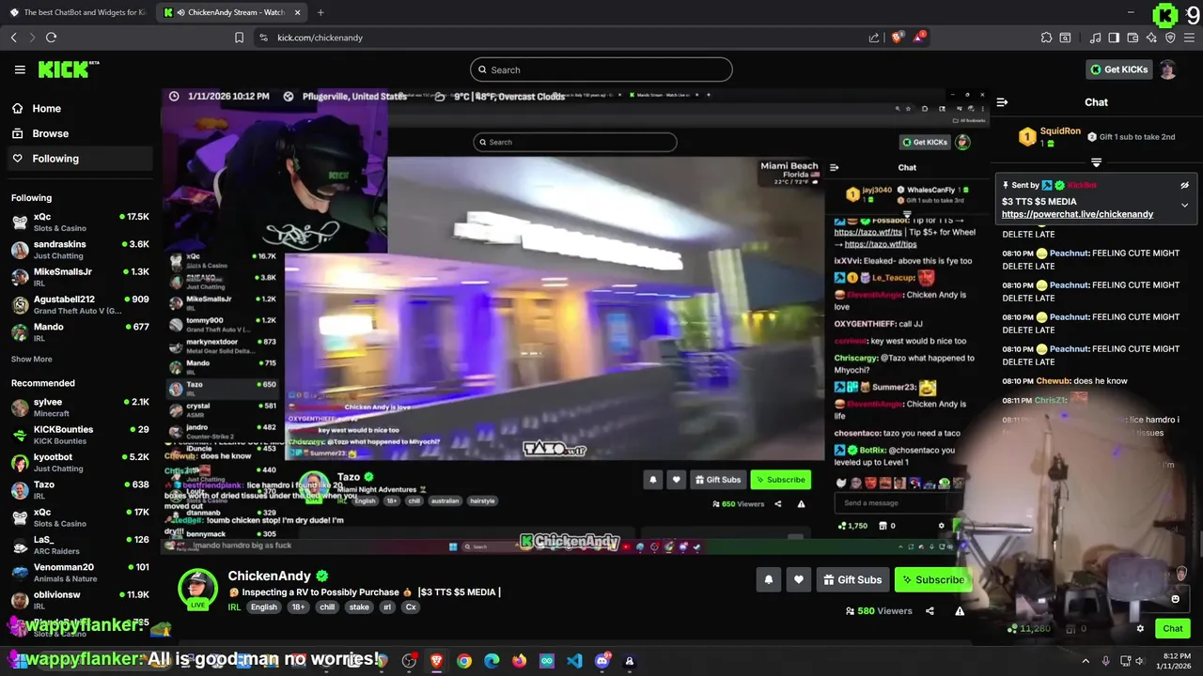Click the Gift Subs button for ChickenAndy
The image size is (1203, 676).
[x=852, y=580]
